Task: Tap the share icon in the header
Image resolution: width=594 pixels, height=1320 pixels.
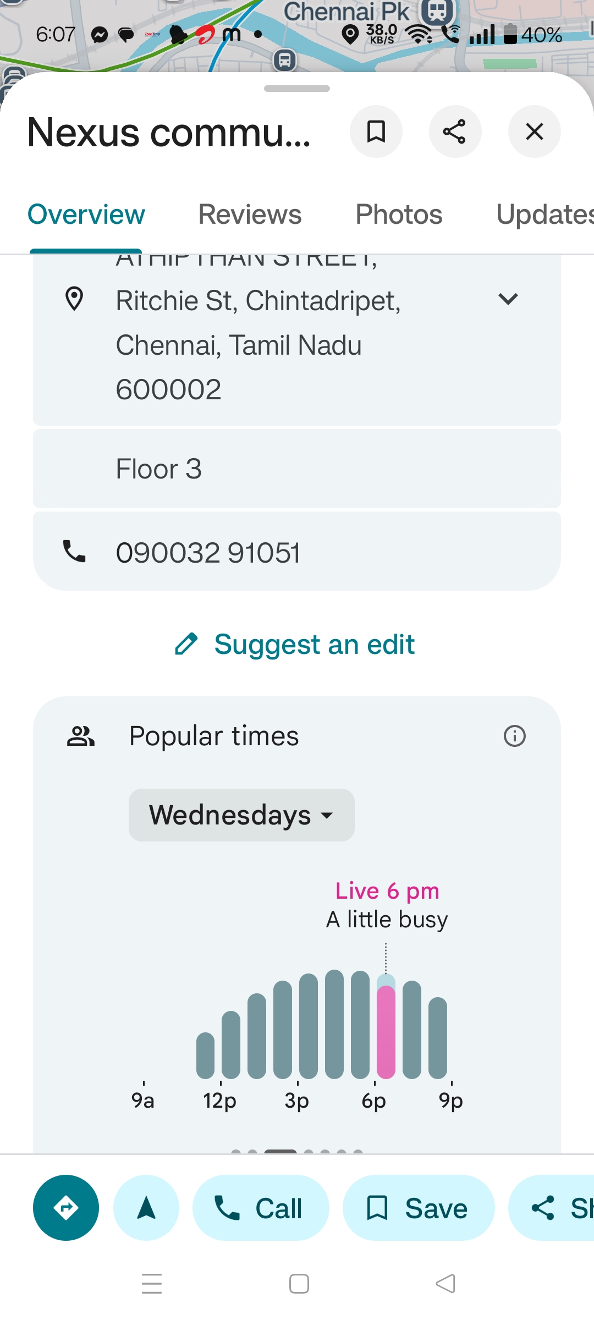Action: coord(455,131)
